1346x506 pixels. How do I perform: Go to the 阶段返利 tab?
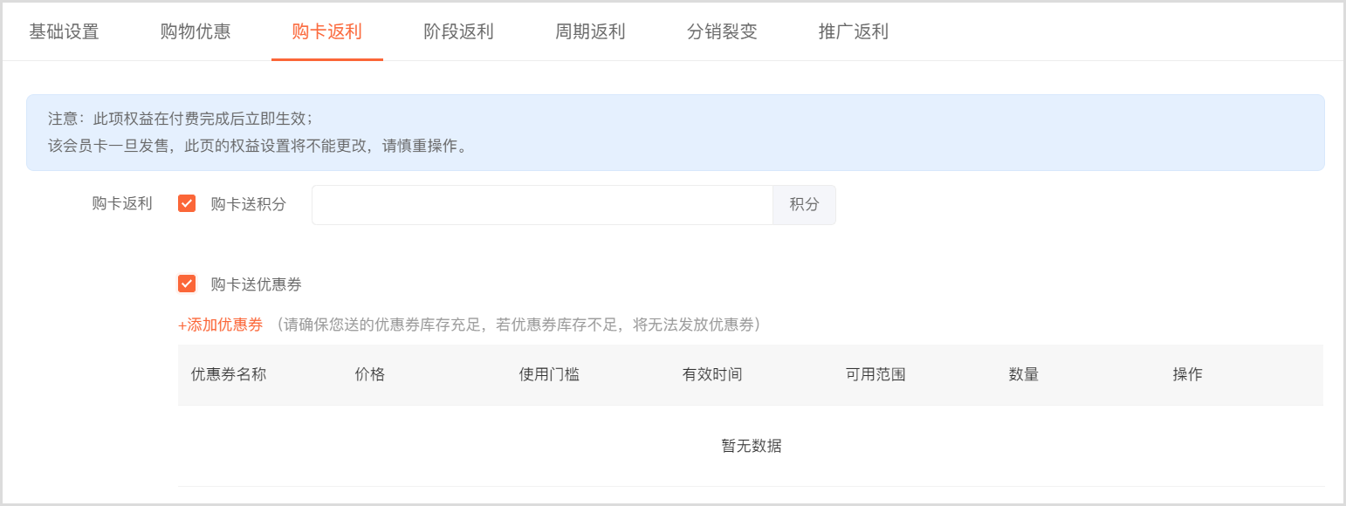[458, 32]
